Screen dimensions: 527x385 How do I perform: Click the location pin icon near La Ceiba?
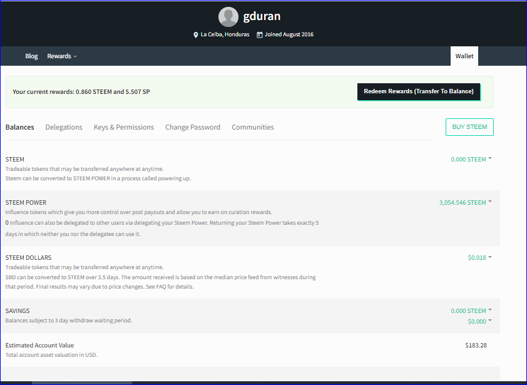point(196,35)
